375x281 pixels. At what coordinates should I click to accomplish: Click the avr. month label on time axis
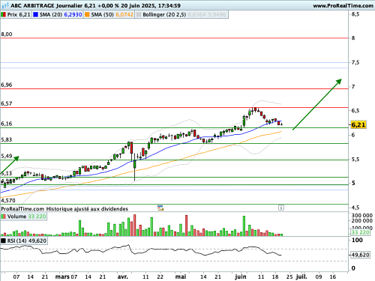pyautogui.click(x=123, y=277)
